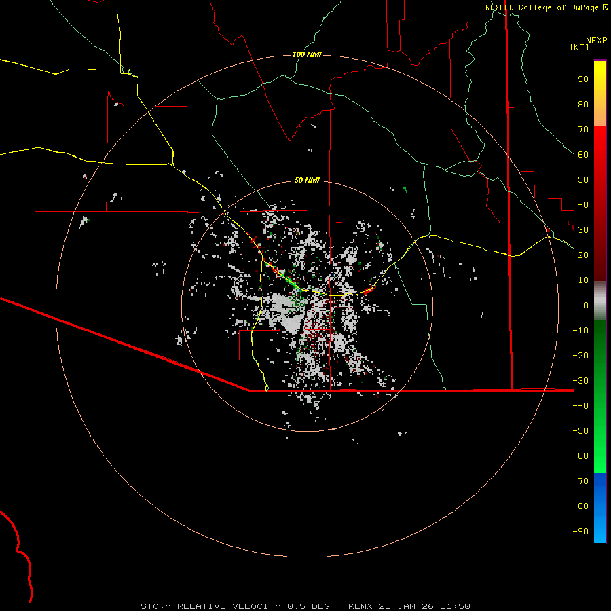
Task: Click the gray zero-velocity segment of color bar
Action: (x=599, y=301)
